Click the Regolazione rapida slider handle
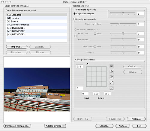This screenshot has width=150, height=131. pyautogui.click(x=123, y=13)
